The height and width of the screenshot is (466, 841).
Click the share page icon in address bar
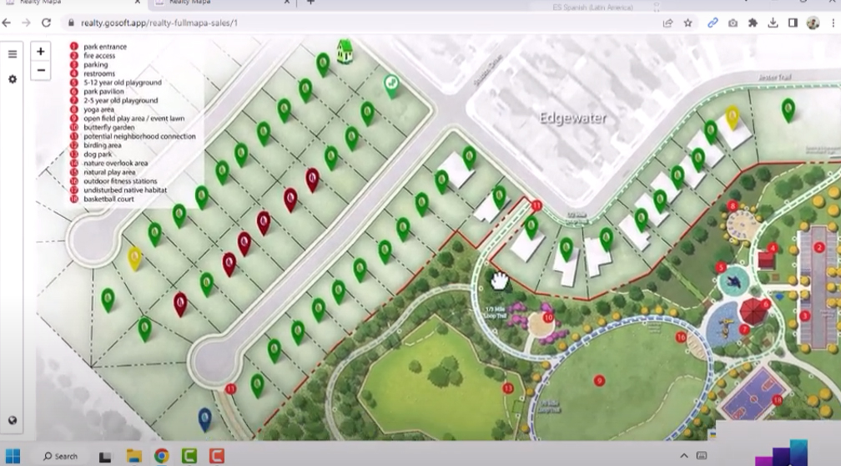[x=667, y=23]
